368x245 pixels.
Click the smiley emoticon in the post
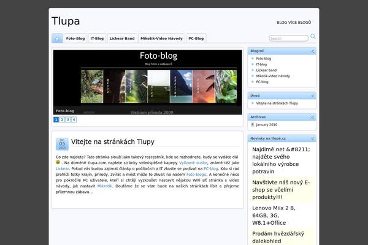click(58, 162)
